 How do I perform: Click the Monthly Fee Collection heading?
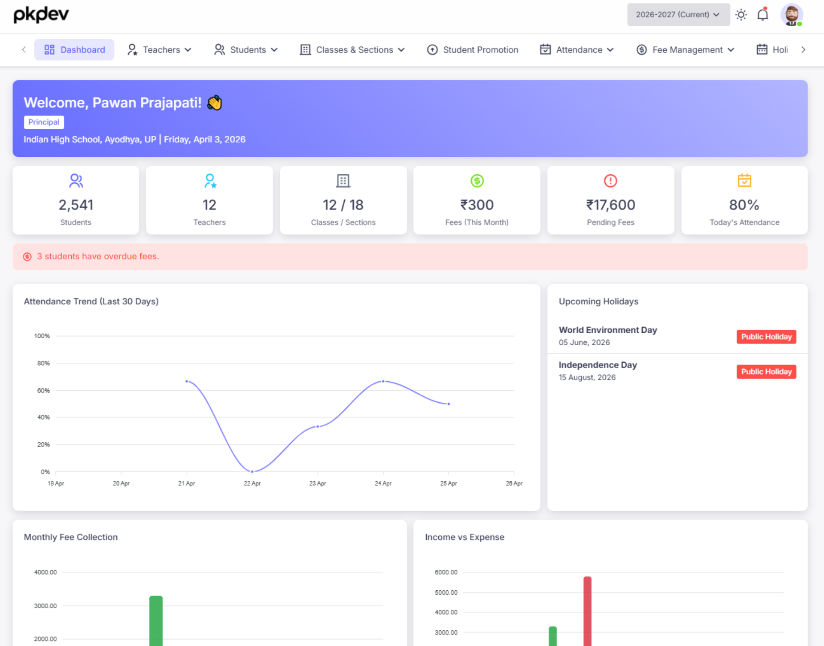coord(71,537)
